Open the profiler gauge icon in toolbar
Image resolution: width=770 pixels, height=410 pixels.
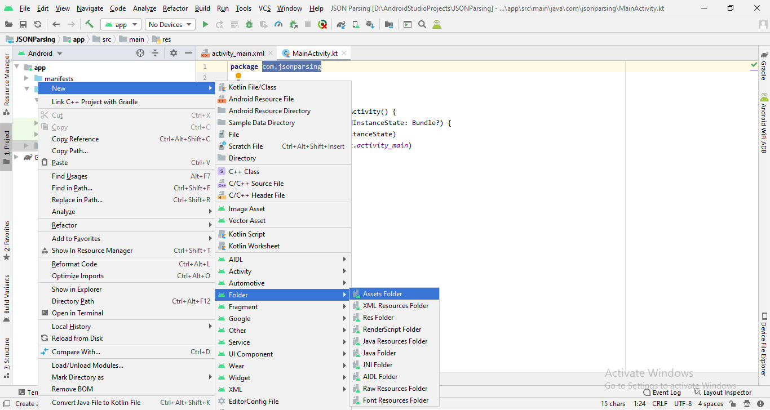(x=278, y=24)
